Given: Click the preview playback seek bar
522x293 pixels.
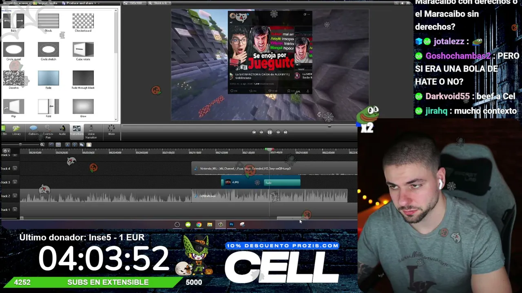Looking at the screenshot, I should click(x=240, y=126).
